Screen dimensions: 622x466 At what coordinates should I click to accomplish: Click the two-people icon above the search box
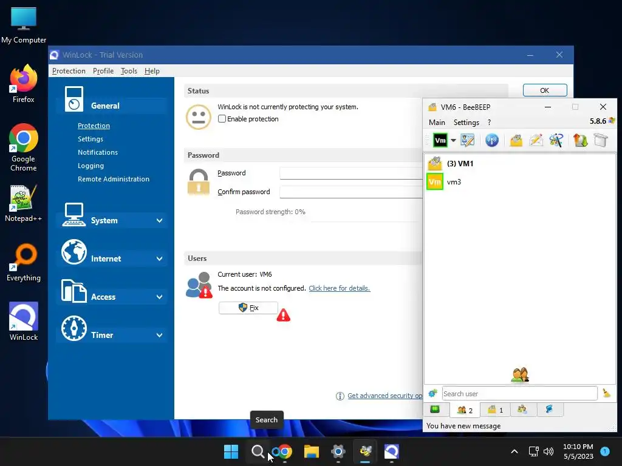(x=520, y=374)
